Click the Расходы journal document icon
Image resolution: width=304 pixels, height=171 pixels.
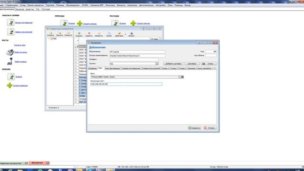tap(115, 23)
